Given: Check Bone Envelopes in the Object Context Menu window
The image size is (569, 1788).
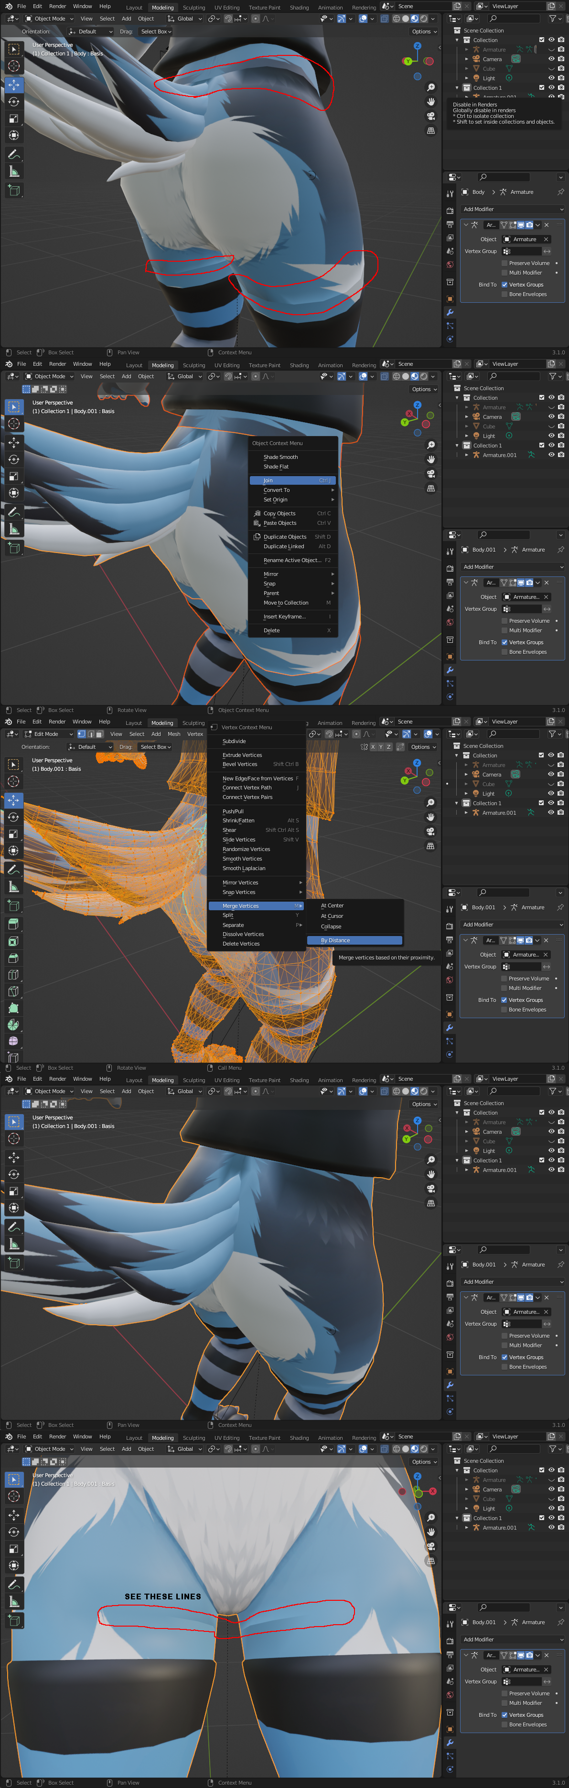Looking at the screenshot, I should tap(505, 652).
